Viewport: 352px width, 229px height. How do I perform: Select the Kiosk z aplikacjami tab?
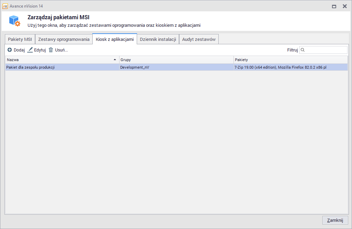tap(115, 39)
